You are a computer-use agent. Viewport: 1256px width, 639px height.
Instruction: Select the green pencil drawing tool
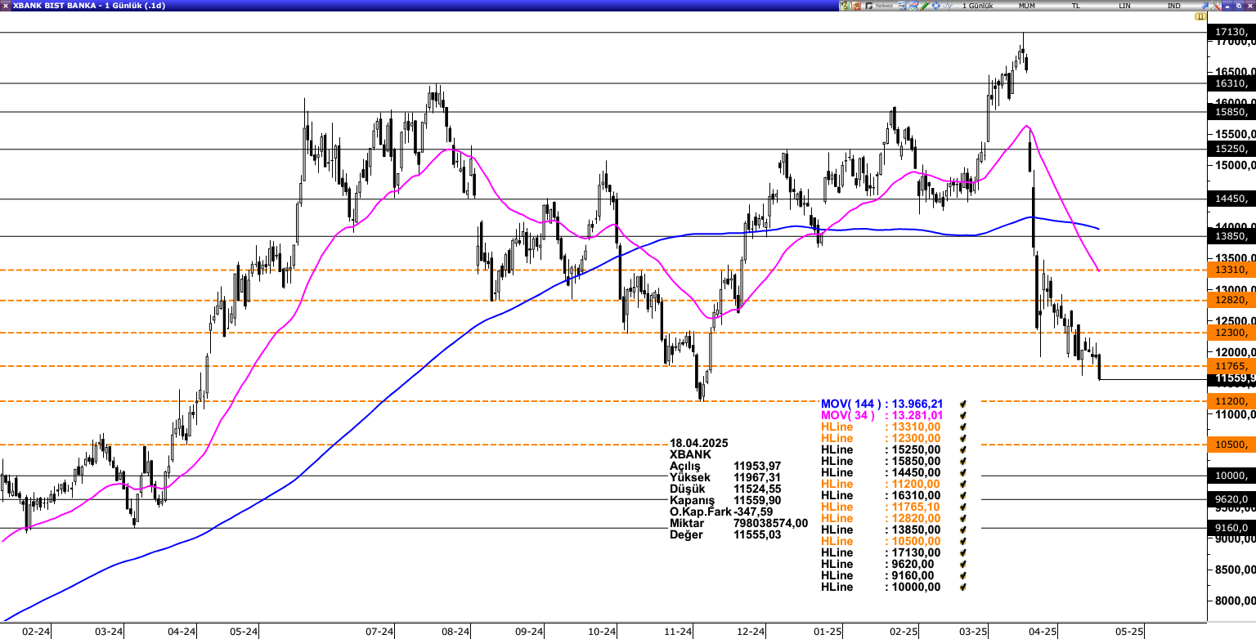point(924,6)
